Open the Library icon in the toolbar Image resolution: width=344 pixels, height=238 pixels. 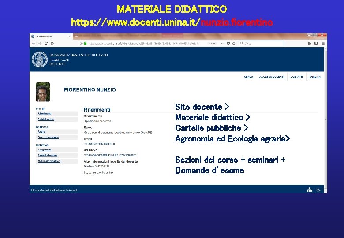coord(310,43)
